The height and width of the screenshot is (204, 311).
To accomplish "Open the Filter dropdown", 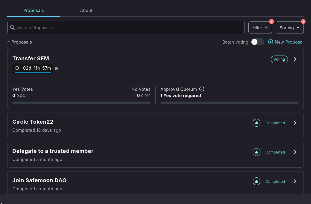I will 260,27.
